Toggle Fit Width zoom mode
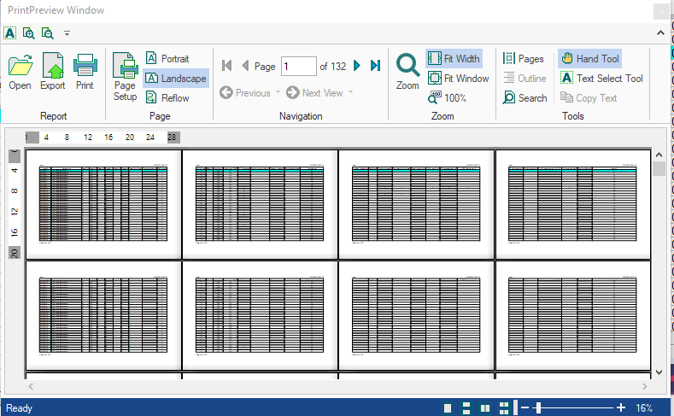Image resolution: width=674 pixels, height=416 pixels. pos(454,58)
